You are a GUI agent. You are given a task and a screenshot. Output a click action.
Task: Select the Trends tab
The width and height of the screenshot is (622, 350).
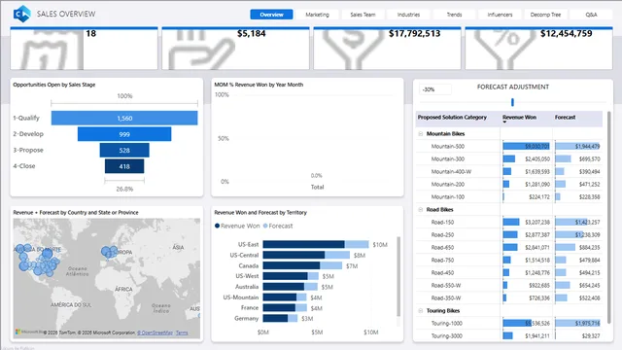coord(454,15)
